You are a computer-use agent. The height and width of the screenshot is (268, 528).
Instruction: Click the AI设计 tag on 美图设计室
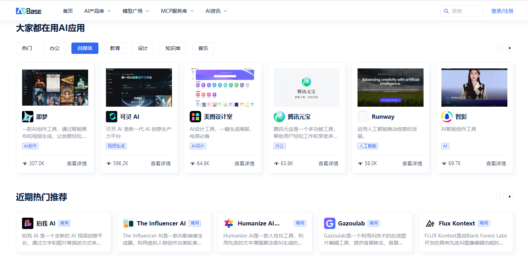tap(198, 146)
